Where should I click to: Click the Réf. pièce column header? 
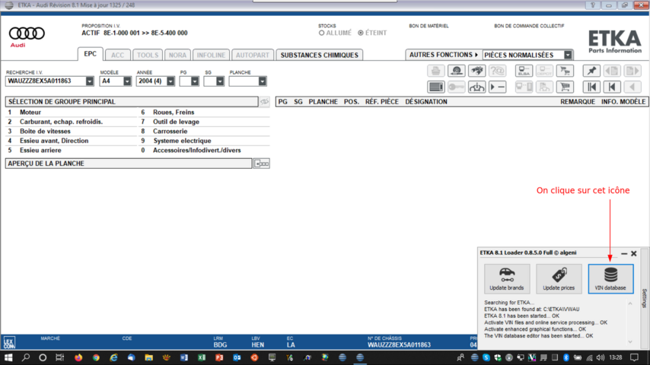point(382,102)
